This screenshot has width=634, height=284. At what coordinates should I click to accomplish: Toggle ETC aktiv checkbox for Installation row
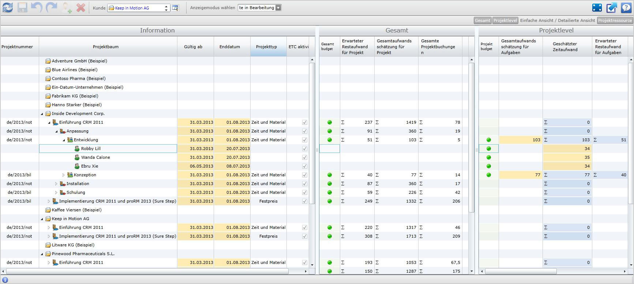pyautogui.click(x=305, y=184)
